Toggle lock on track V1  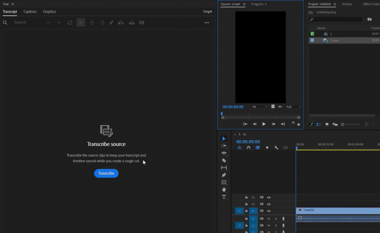coord(246,211)
